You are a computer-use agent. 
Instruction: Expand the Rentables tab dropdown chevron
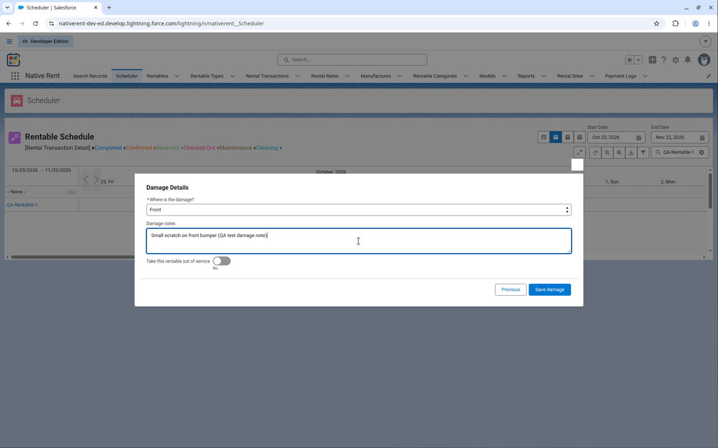[x=177, y=76]
